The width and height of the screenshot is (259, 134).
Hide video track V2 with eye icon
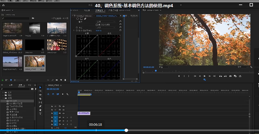pos(63,110)
